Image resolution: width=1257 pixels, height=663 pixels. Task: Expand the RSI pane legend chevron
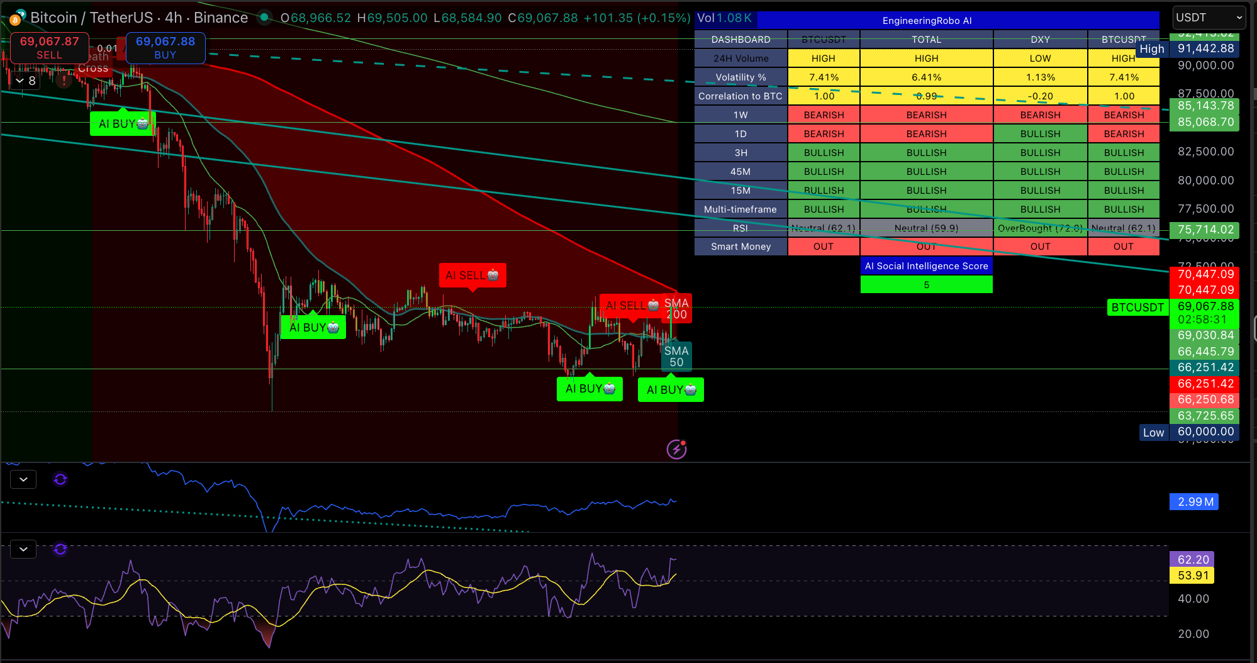pyautogui.click(x=23, y=549)
